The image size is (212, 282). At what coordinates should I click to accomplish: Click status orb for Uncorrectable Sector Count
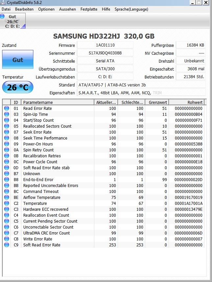pyautogui.click(x=7, y=227)
